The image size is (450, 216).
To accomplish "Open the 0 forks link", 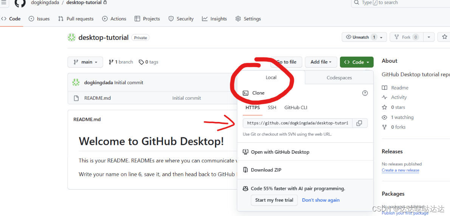I will click(x=398, y=127).
